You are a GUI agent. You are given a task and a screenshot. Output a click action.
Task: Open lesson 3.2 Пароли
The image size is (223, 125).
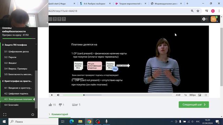10,57
